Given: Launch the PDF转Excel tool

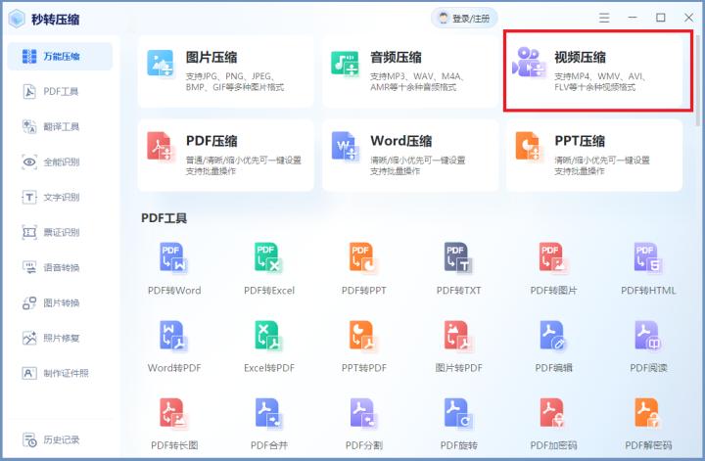Looking at the screenshot, I should [x=269, y=269].
